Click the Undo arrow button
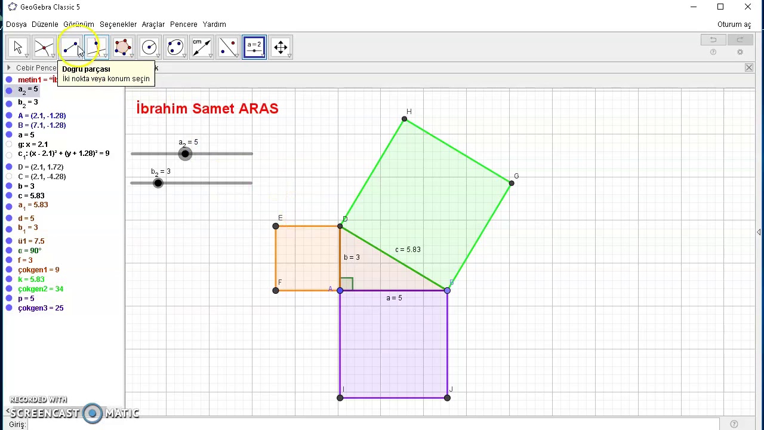The width and height of the screenshot is (764, 430). [x=713, y=40]
